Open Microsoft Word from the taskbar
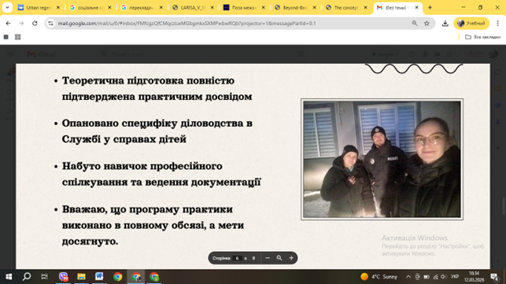Image resolution: width=506 pixels, height=284 pixels. pyautogui.click(x=99, y=277)
